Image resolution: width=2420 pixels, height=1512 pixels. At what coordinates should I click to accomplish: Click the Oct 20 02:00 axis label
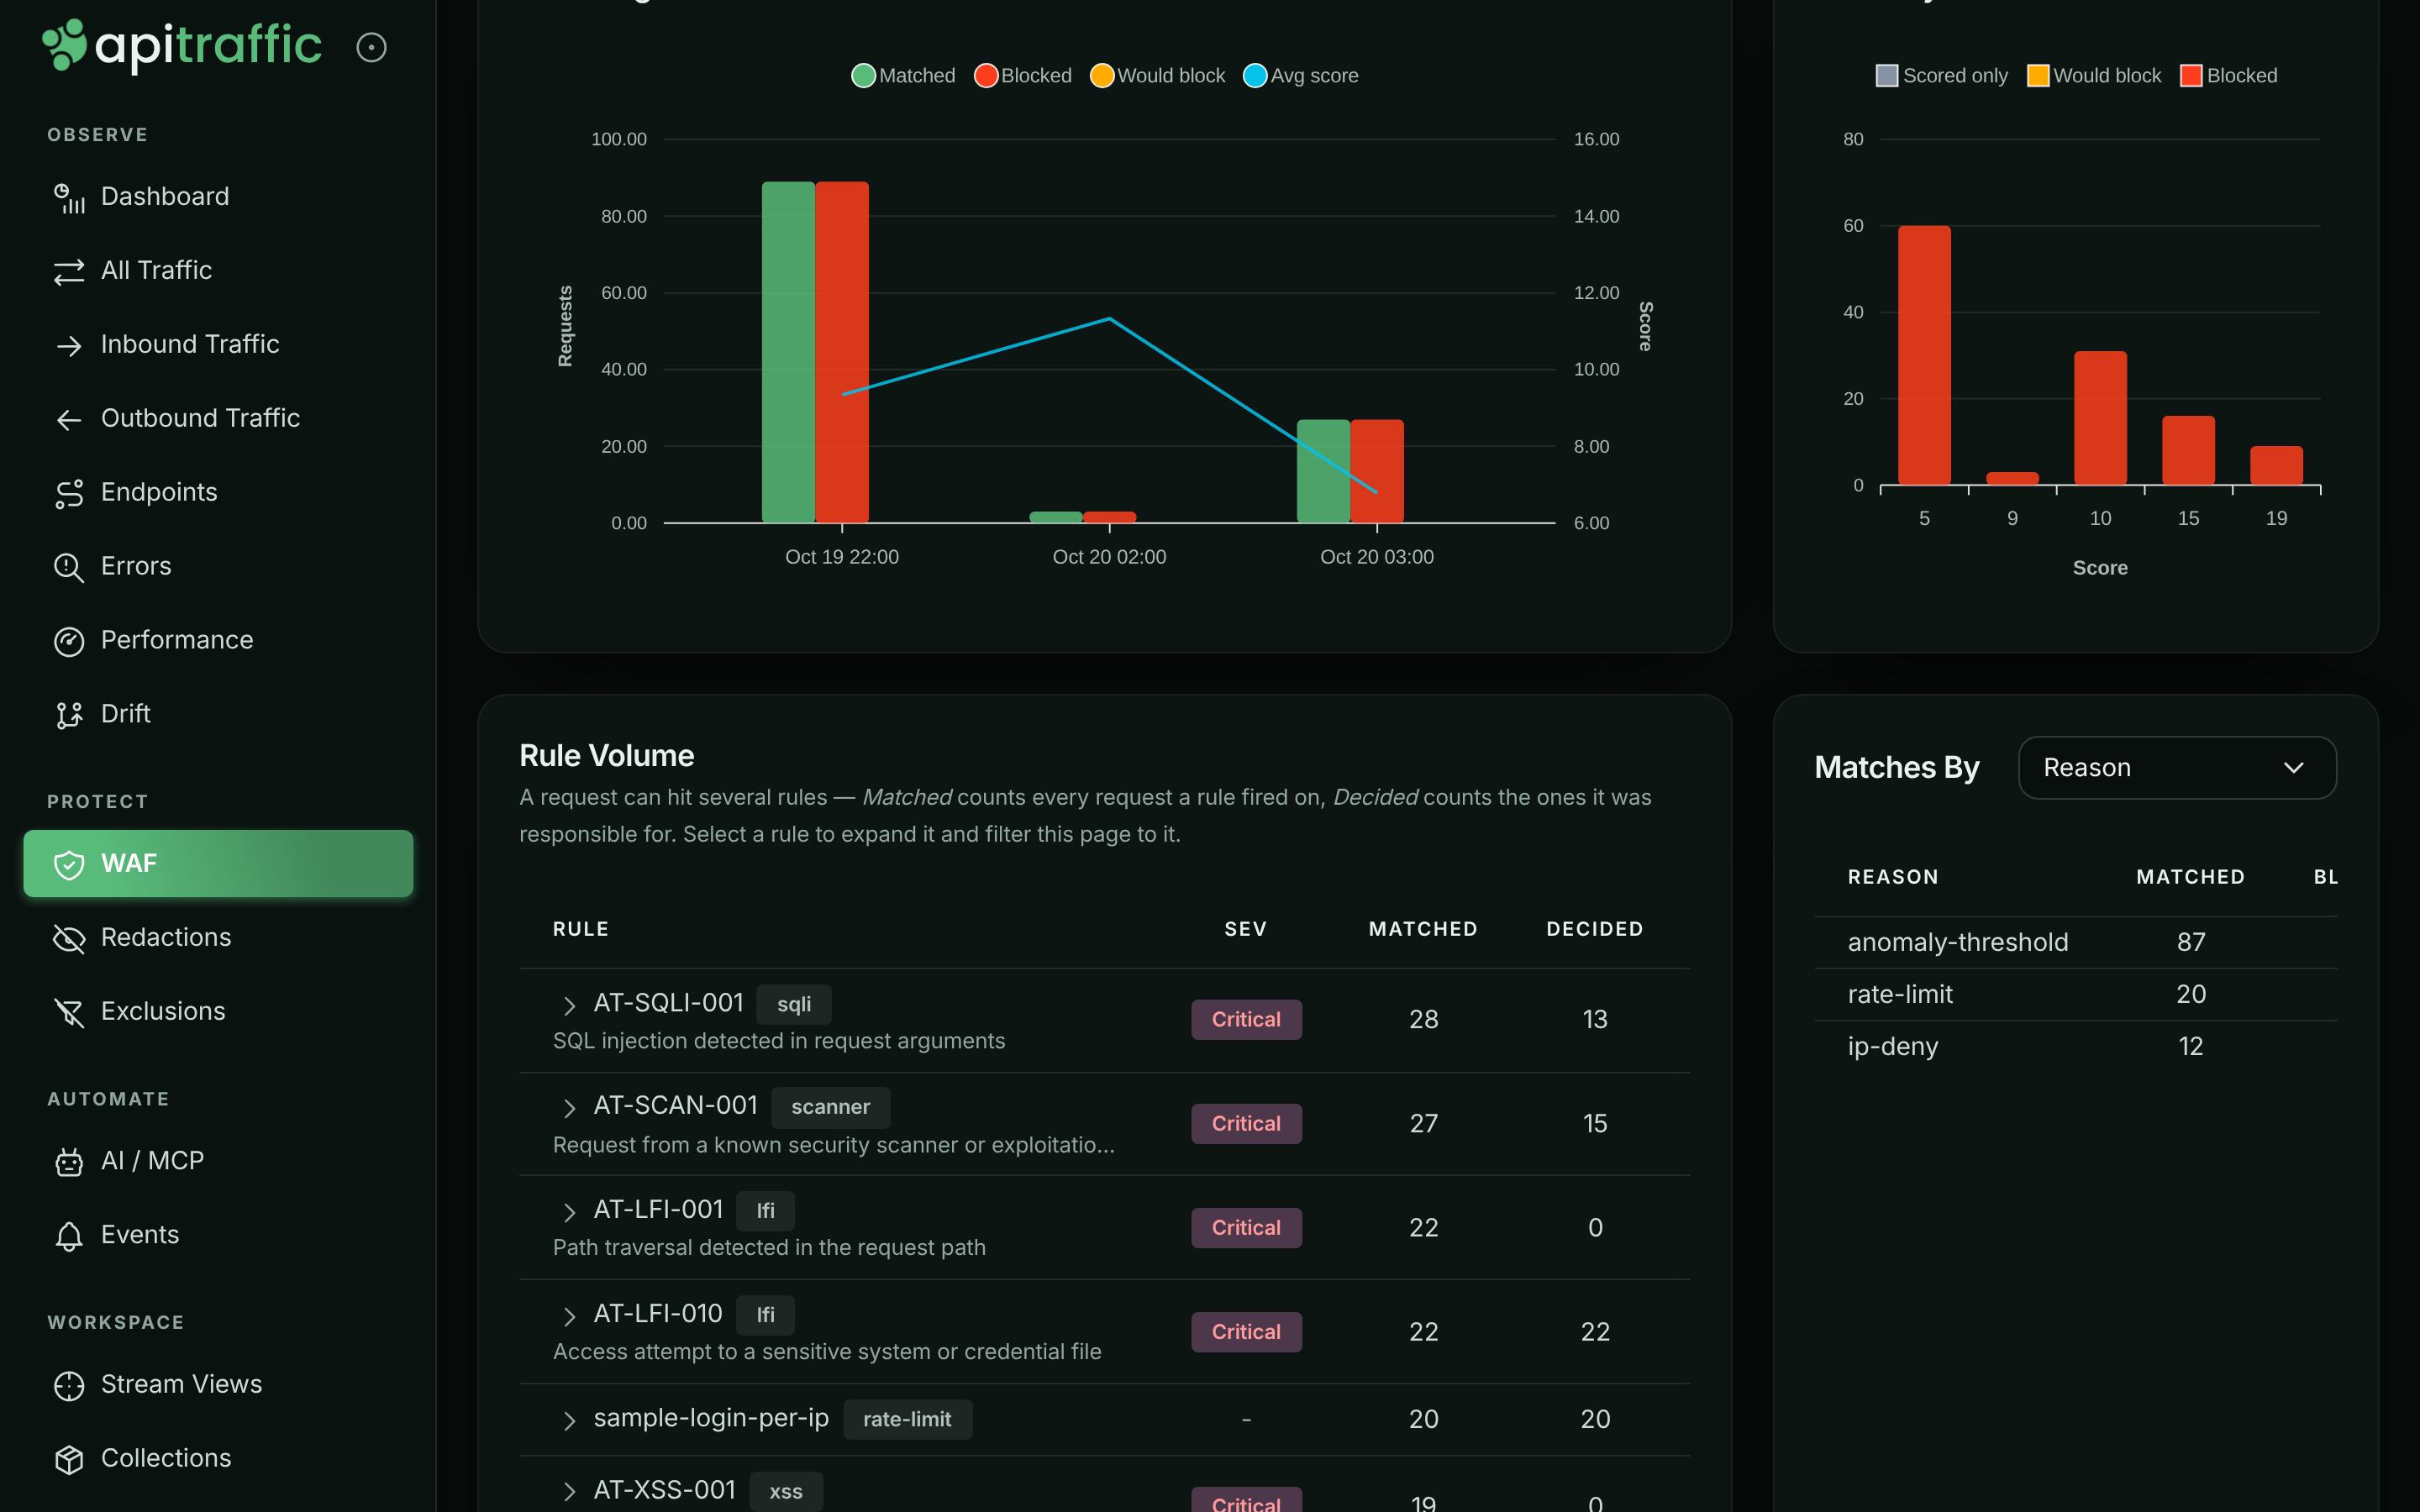click(x=1109, y=557)
